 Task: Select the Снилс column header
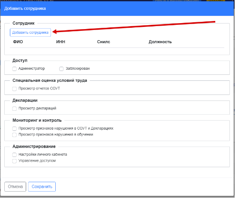103,41
